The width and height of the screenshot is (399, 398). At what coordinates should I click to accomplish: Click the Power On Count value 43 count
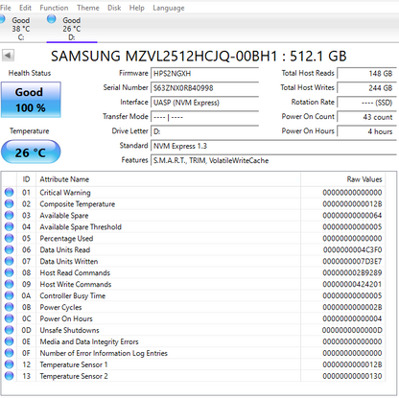point(366,117)
